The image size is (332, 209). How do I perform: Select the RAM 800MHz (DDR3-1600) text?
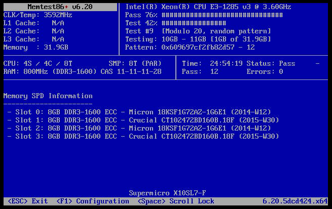50,72
